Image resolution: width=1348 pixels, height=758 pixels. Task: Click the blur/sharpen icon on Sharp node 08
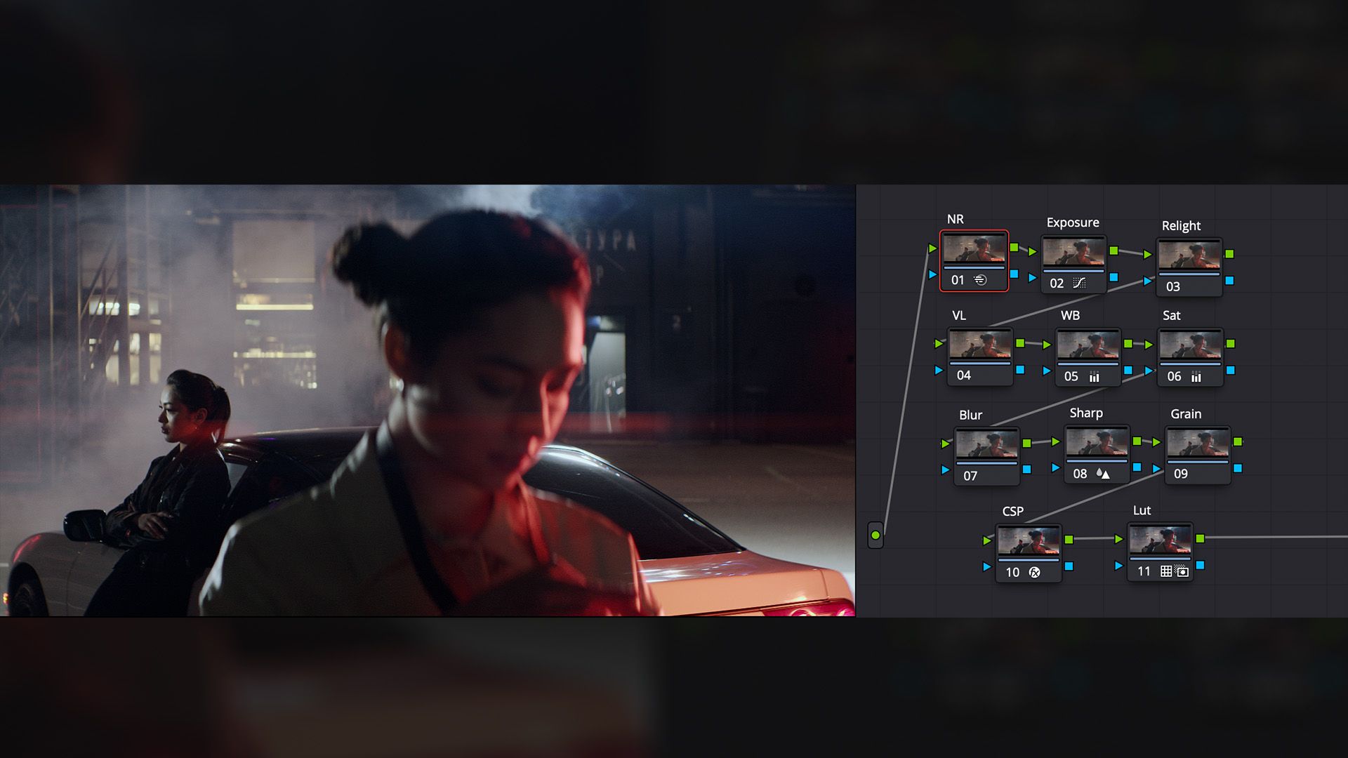click(x=1103, y=474)
